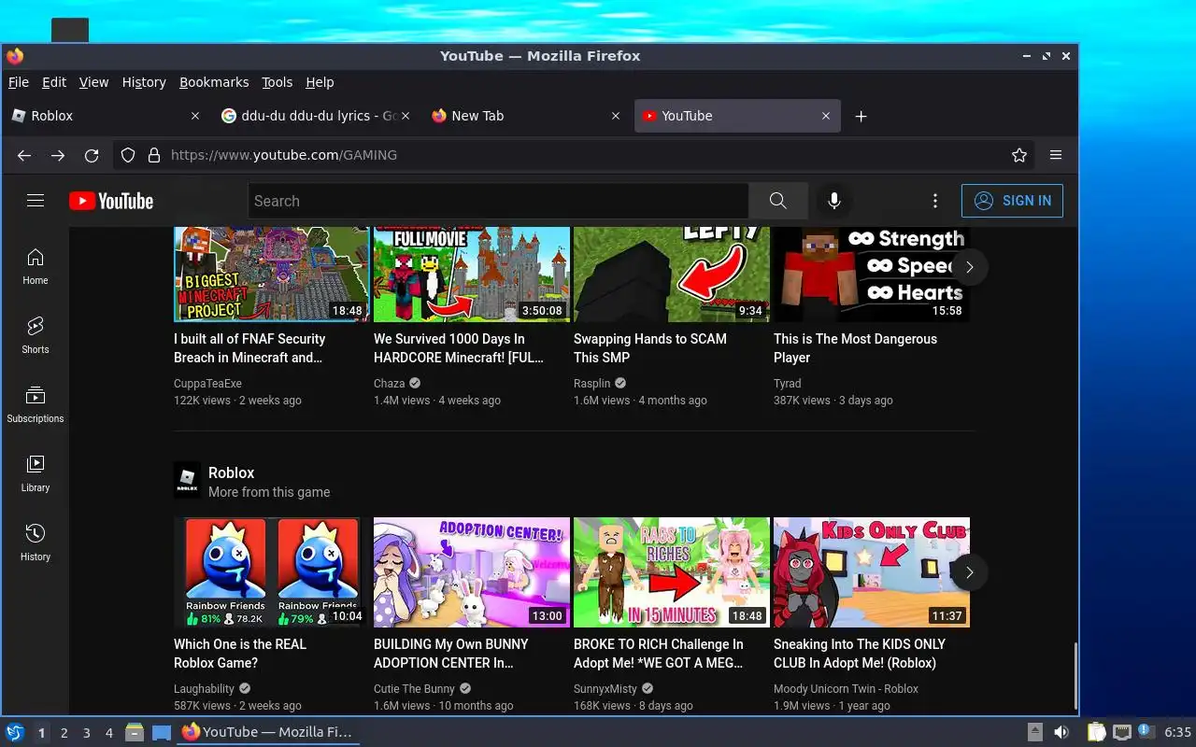Switch to workspace 2 in taskbar
This screenshot has width=1196, height=747.
[x=64, y=733]
